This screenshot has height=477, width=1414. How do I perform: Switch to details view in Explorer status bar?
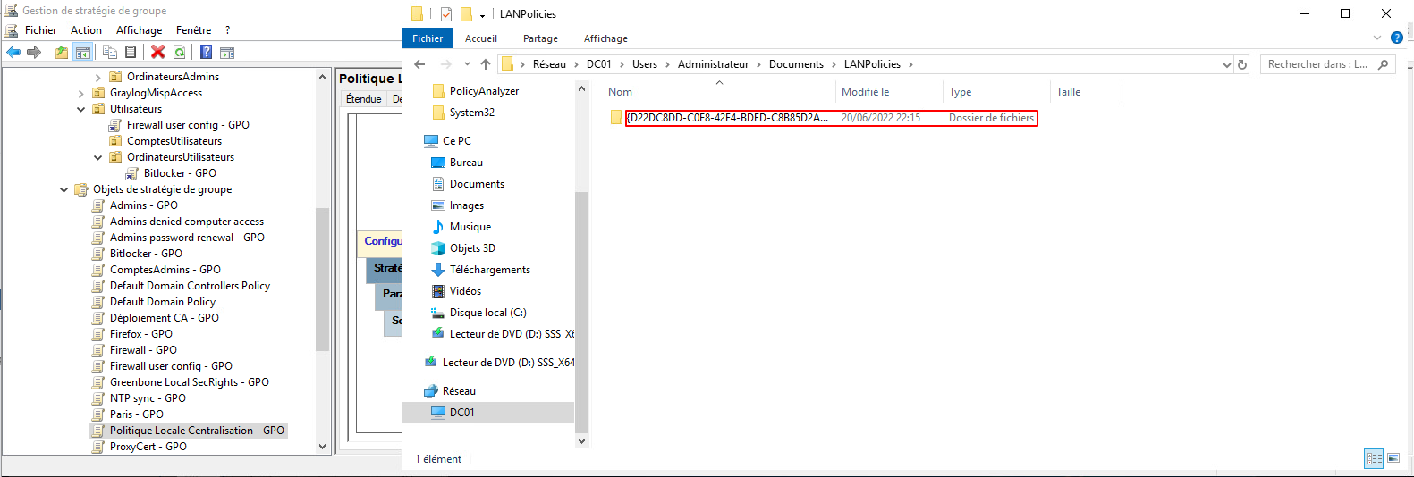tap(1374, 458)
